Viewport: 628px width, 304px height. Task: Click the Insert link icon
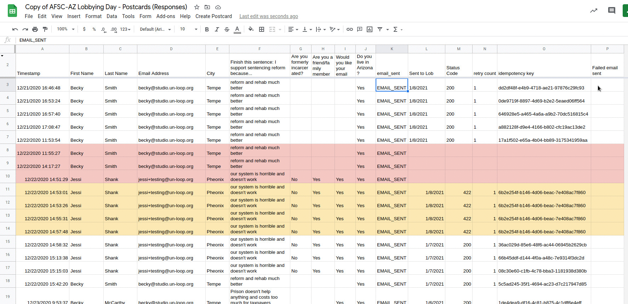click(x=350, y=29)
